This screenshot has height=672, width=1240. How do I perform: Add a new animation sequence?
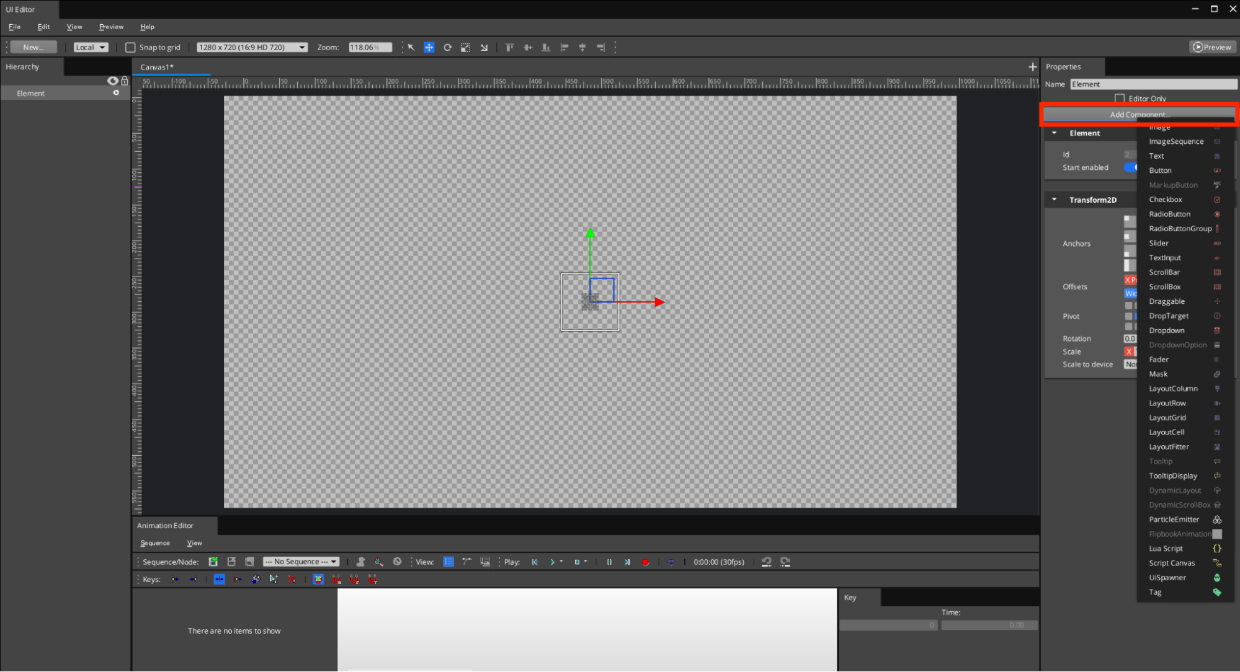(213, 562)
